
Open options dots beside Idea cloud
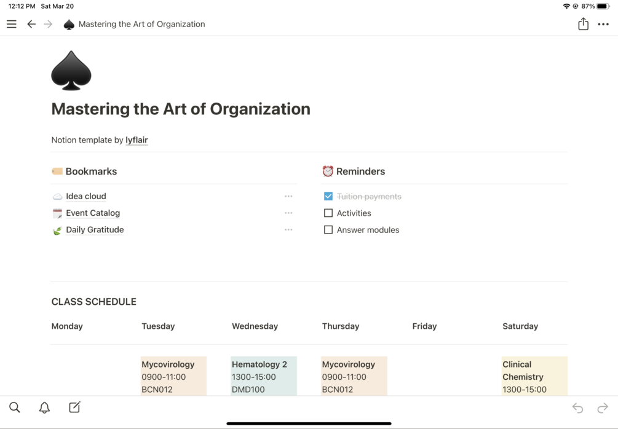coord(288,196)
